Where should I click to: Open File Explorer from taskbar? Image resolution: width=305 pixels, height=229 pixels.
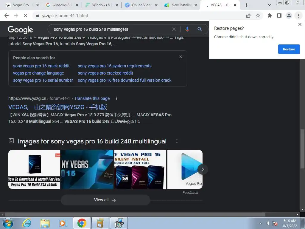45,223
